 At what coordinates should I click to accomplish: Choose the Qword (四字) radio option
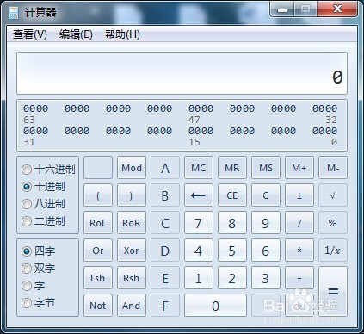[x=39, y=251]
